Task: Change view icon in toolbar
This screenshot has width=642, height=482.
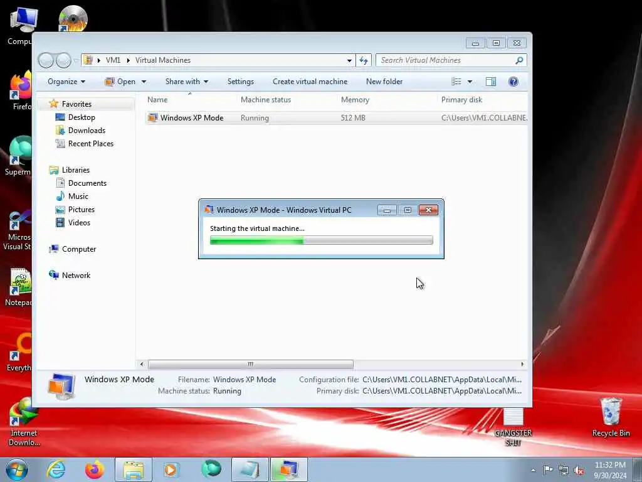Action: point(456,82)
